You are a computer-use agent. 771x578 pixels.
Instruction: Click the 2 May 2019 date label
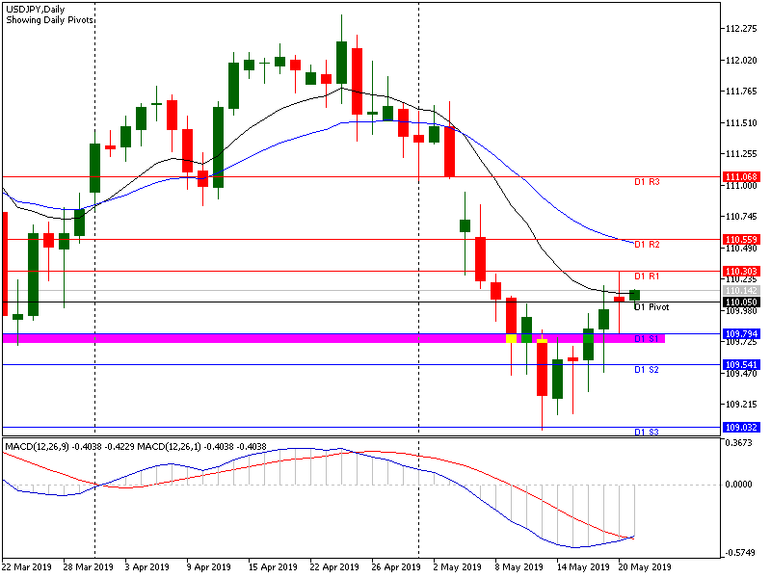click(x=457, y=567)
